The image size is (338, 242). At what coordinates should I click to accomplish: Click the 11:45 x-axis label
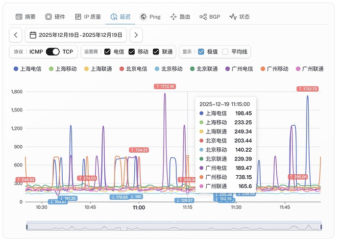285,208
